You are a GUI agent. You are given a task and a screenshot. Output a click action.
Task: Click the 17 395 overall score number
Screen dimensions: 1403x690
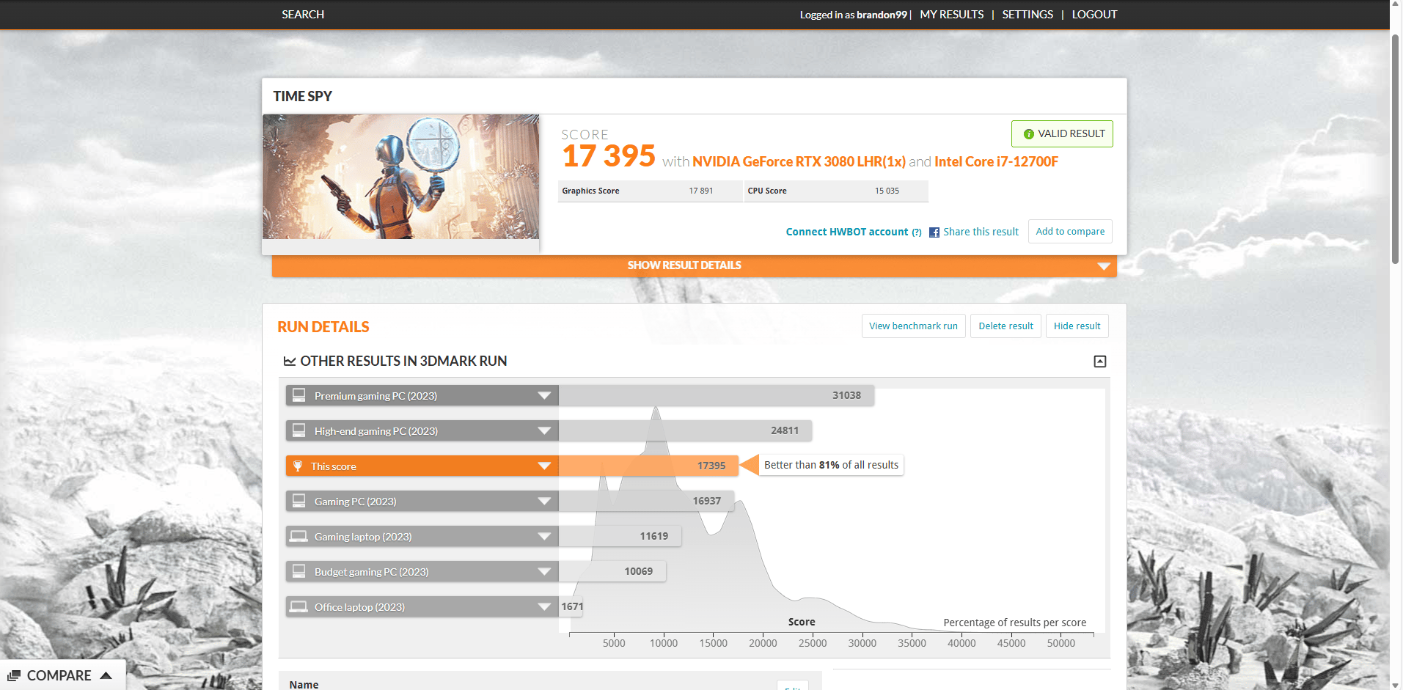pos(609,156)
